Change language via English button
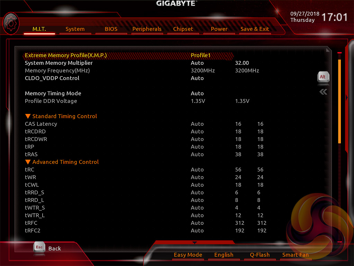 (x=224, y=255)
